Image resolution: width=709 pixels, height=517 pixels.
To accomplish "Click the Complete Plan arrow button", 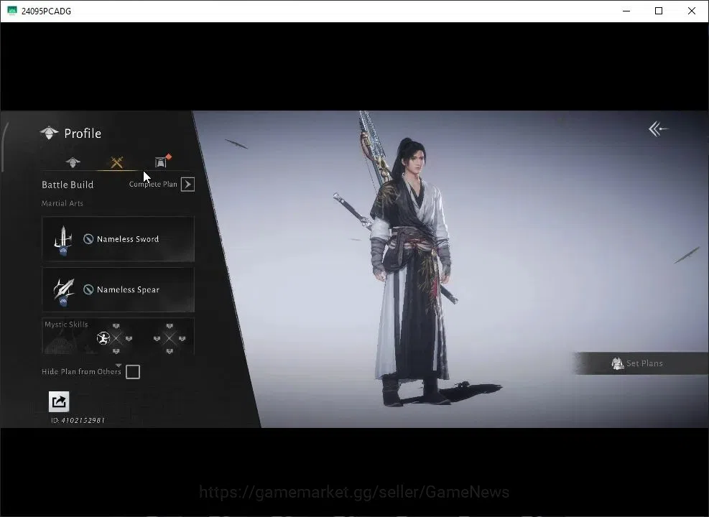I will coord(187,185).
